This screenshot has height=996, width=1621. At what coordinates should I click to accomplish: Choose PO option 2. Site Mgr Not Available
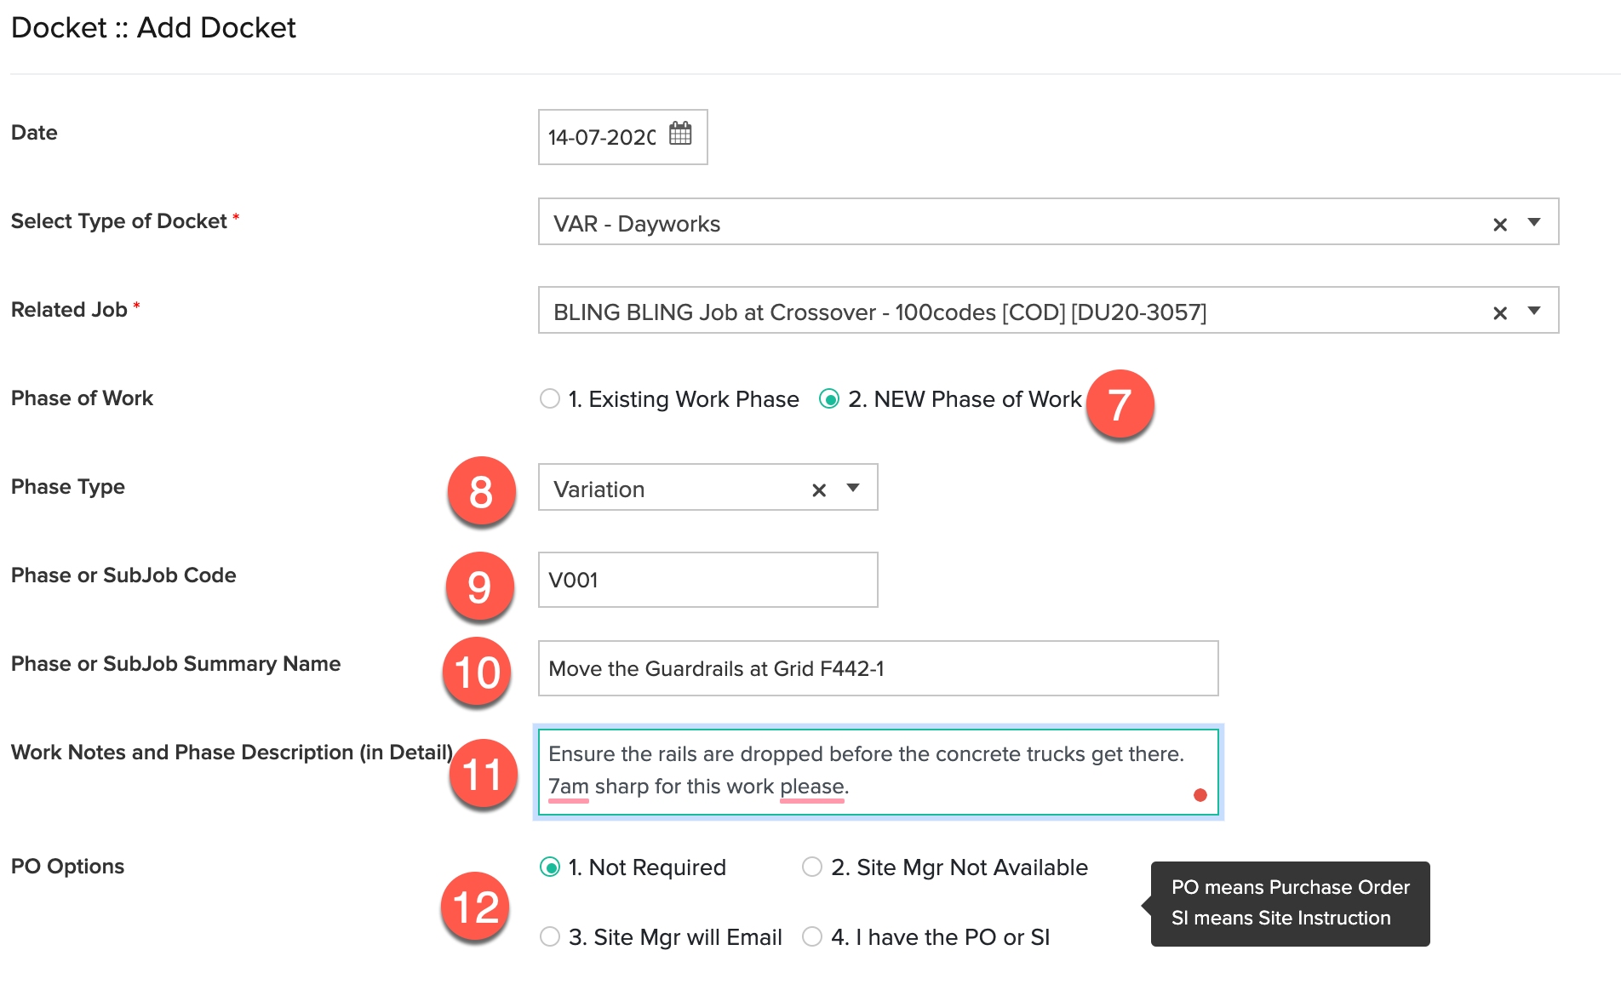tap(812, 867)
